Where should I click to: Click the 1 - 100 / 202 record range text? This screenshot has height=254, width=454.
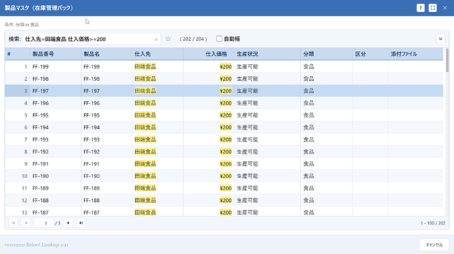pyautogui.click(x=433, y=223)
